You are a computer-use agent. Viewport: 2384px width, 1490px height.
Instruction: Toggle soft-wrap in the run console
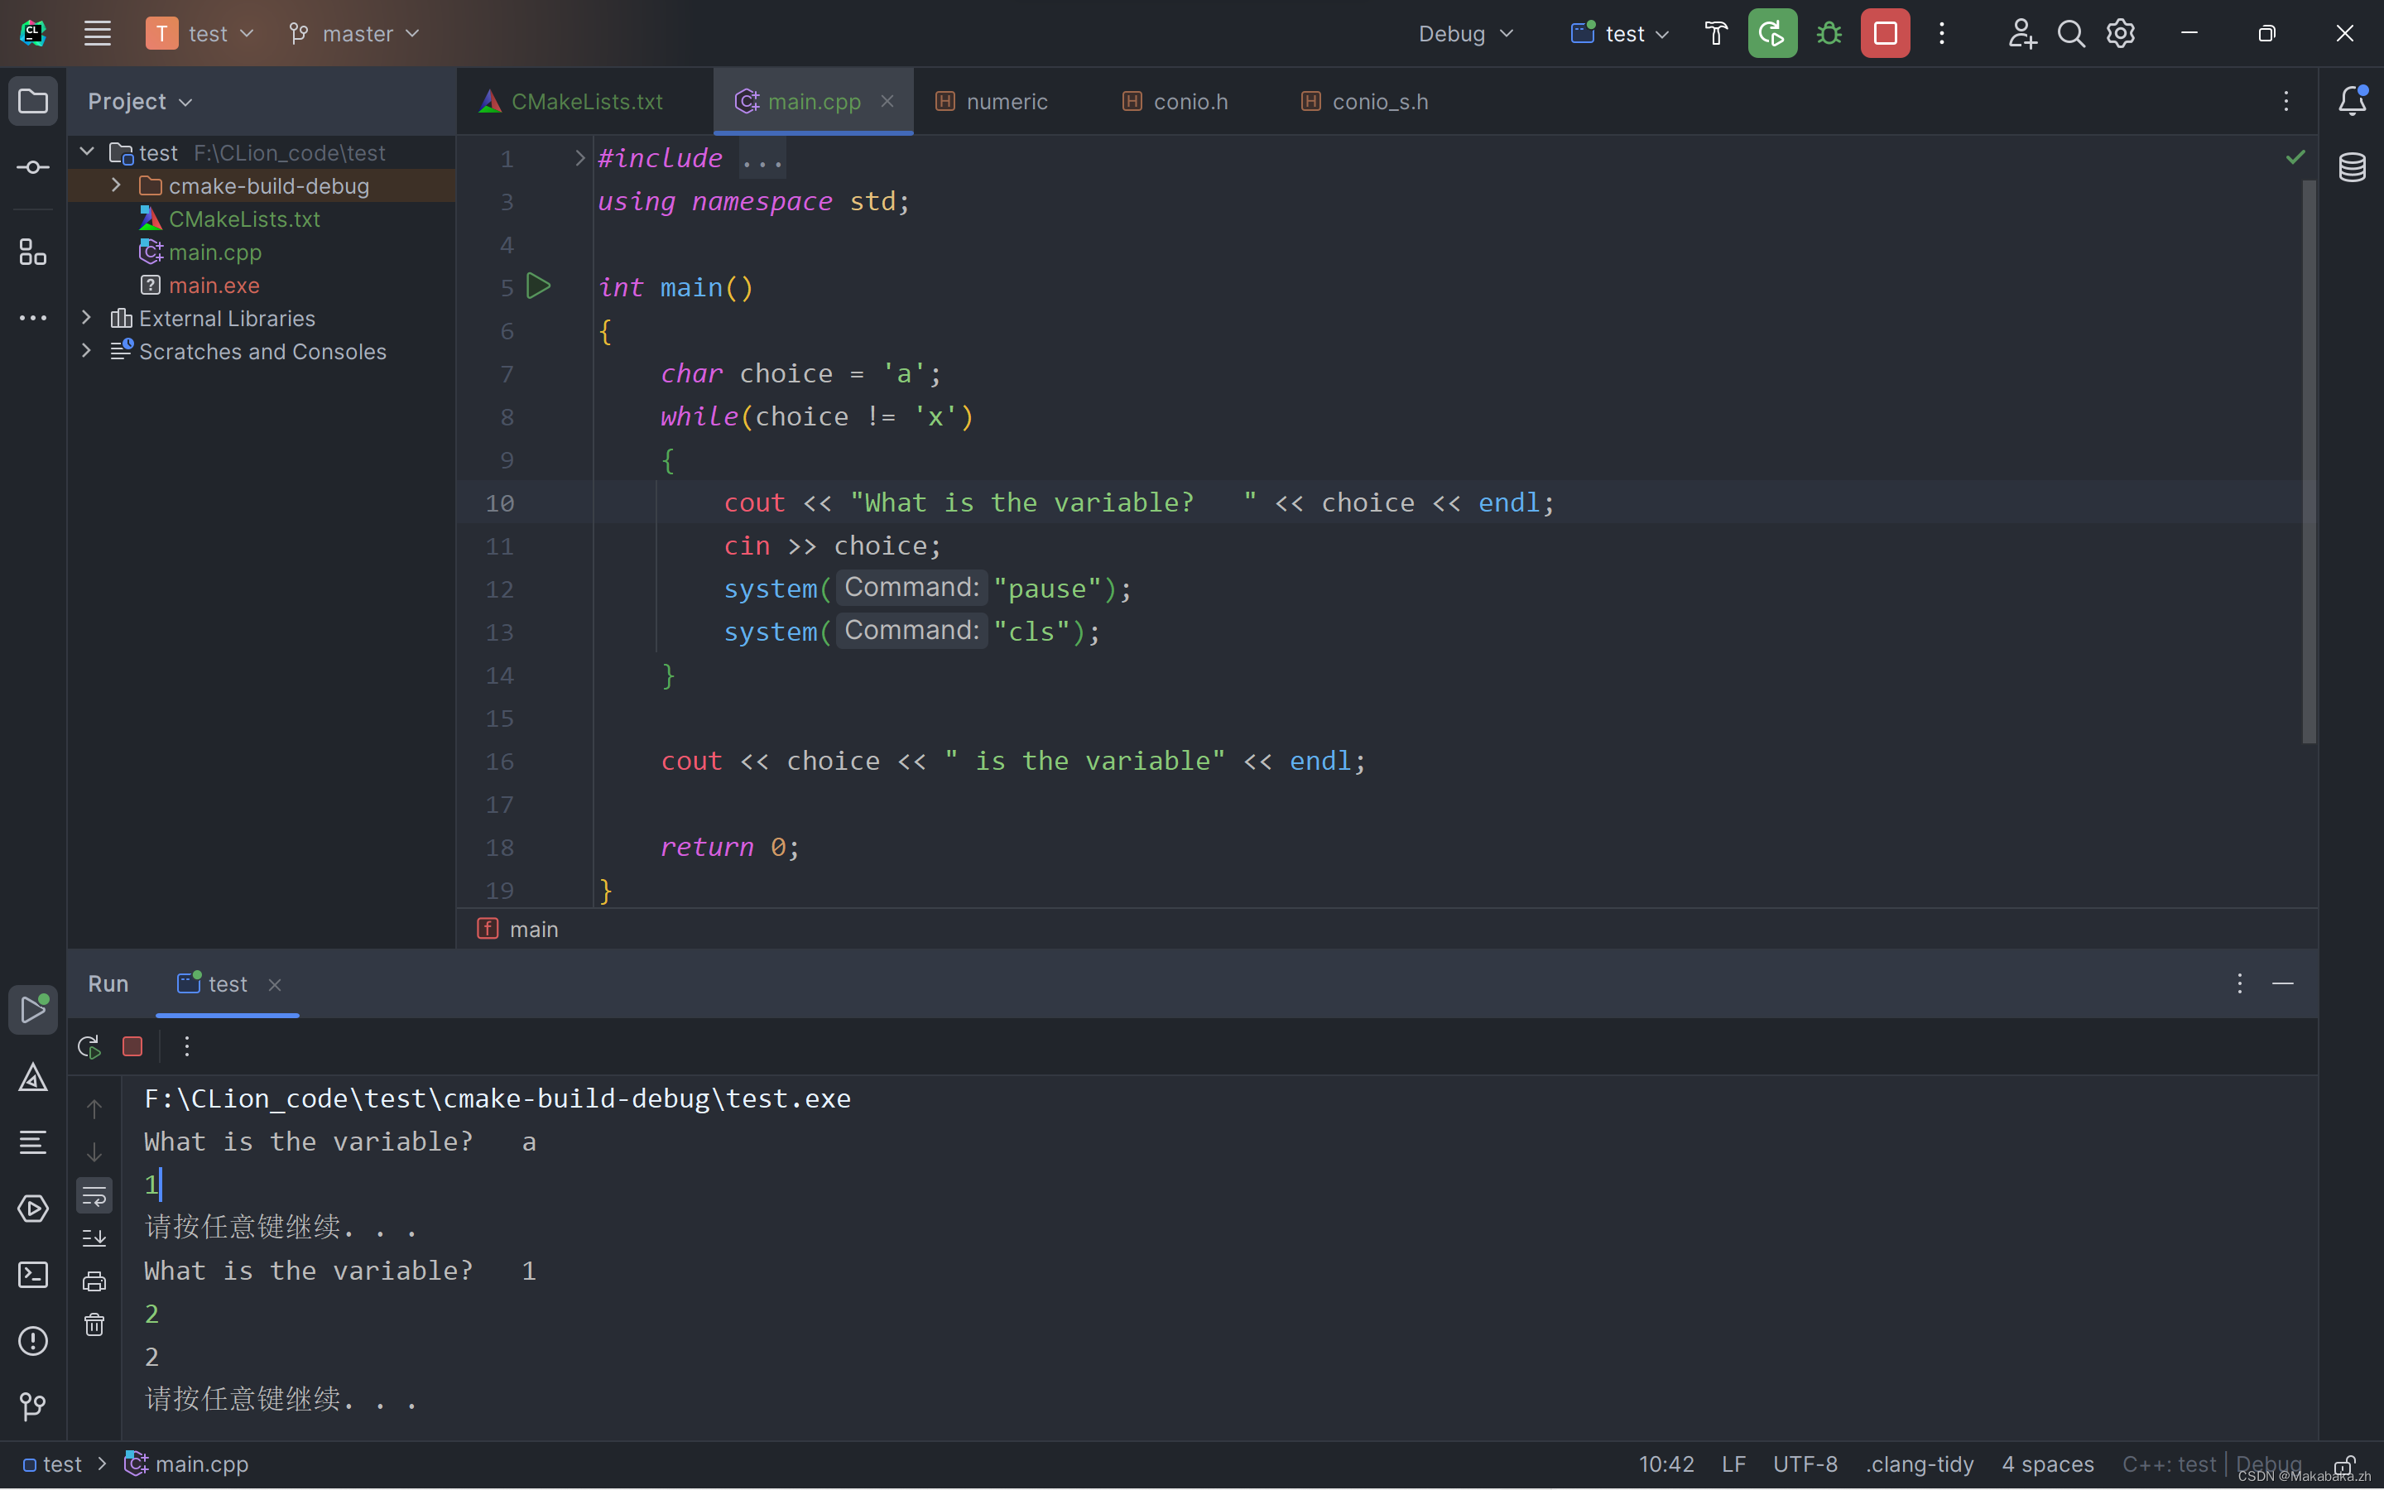point(94,1194)
